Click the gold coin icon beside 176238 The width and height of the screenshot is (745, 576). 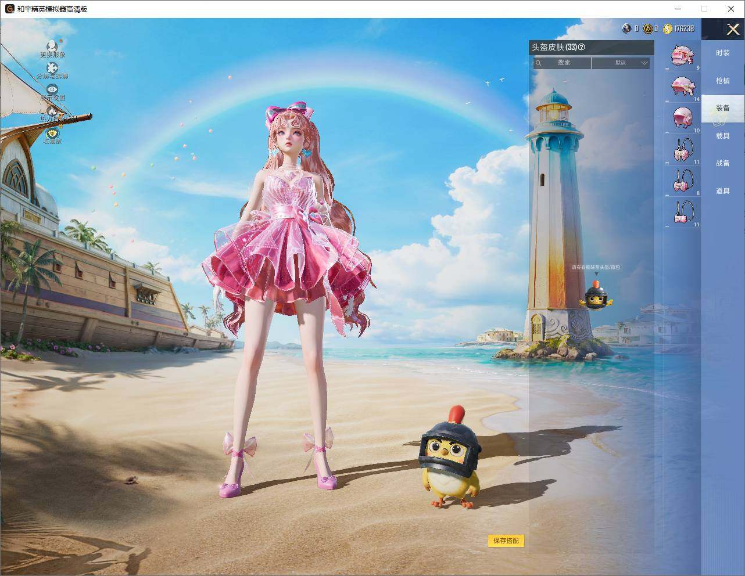coord(668,28)
